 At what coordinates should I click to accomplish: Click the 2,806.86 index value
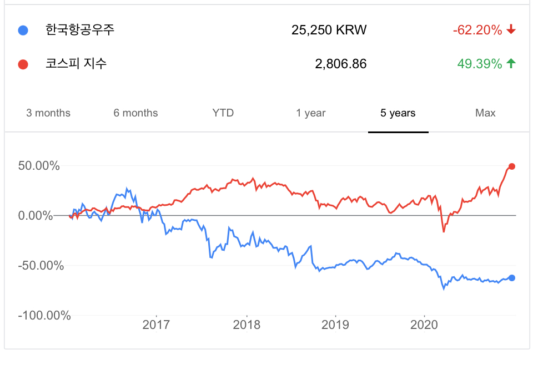pos(341,64)
